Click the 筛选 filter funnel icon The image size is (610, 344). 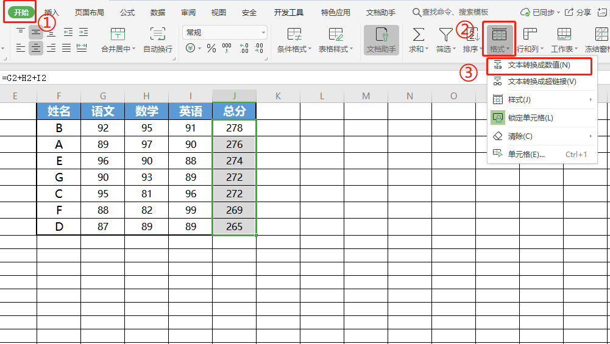(x=445, y=35)
